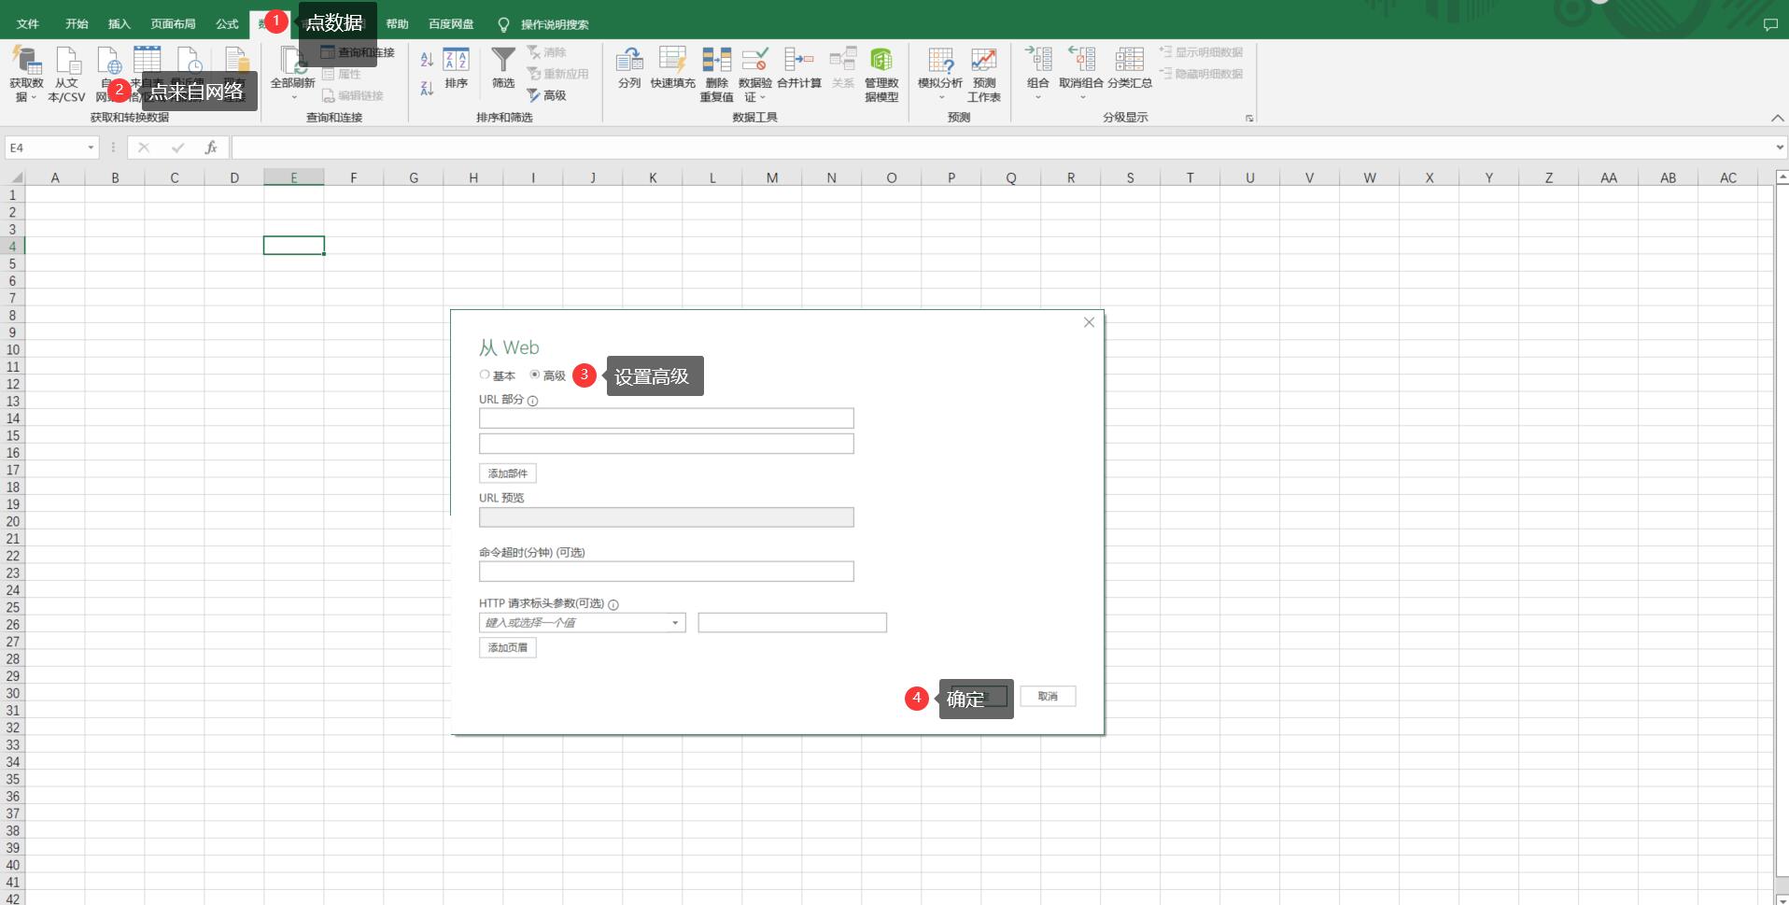Image resolution: width=1789 pixels, height=905 pixels.
Task: Expand the 模拟分析 dropdown arrow
Action: [x=941, y=97]
